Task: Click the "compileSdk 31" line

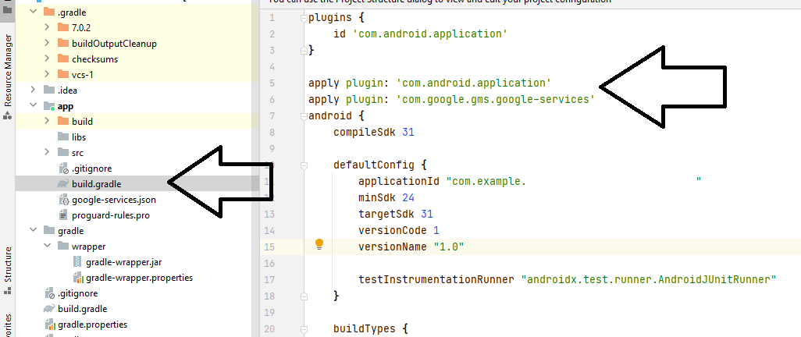Action: point(373,133)
